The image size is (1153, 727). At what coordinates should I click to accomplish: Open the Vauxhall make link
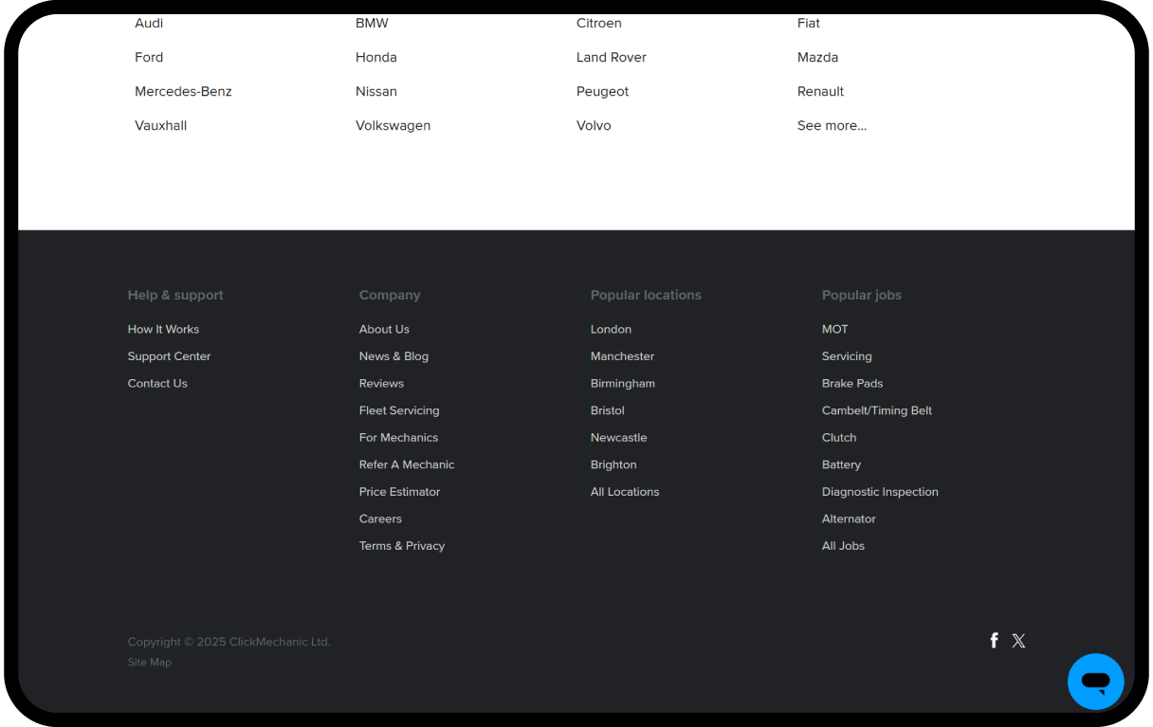point(161,125)
